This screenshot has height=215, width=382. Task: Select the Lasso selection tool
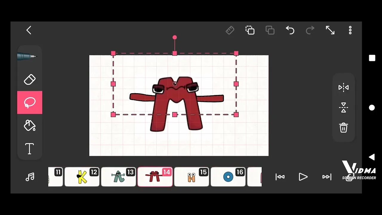pyautogui.click(x=30, y=102)
